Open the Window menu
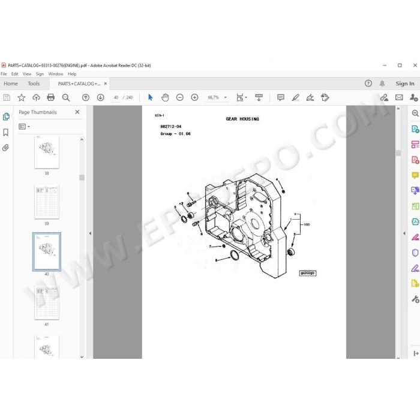This screenshot has width=420, height=420. [x=56, y=74]
